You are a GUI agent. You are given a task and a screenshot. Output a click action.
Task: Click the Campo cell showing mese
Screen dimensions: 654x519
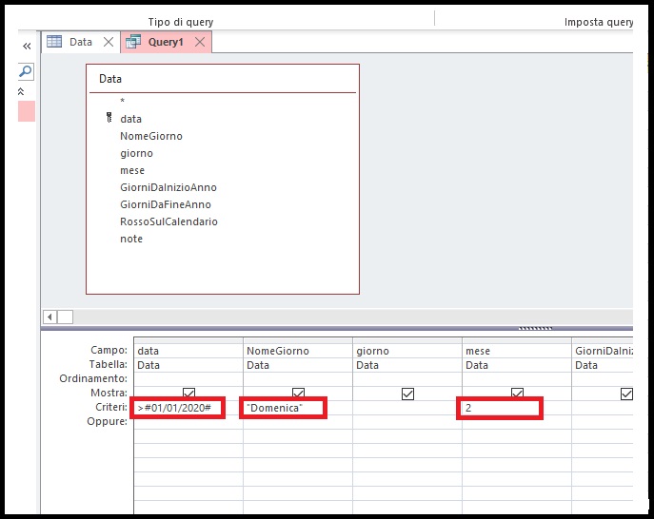517,351
